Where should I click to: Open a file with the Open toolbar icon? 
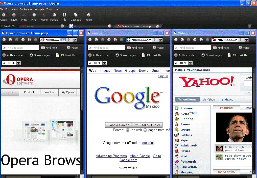(4, 17)
